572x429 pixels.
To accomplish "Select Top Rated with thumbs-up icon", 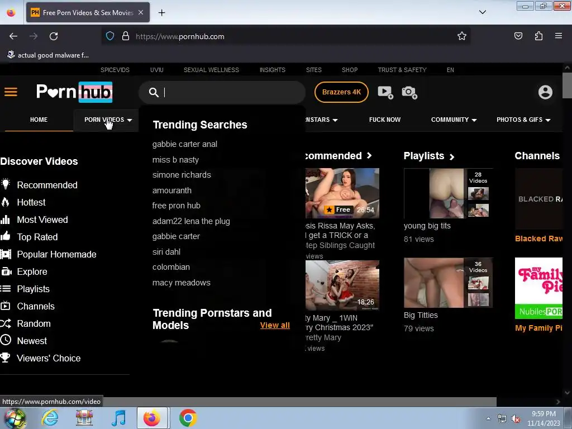I will [x=29, y=237].
